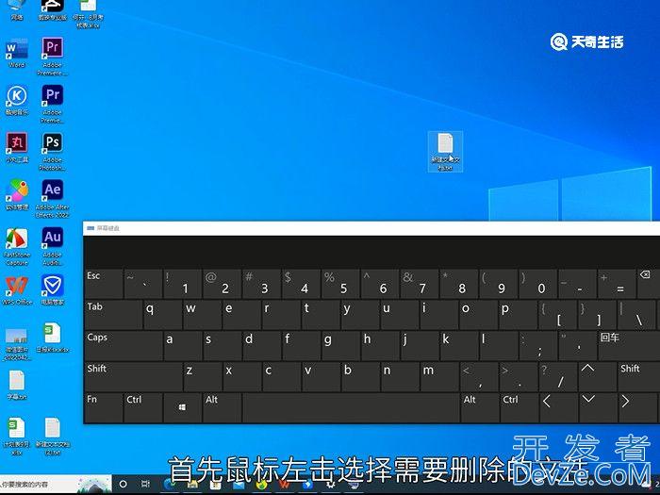Viewport: 660px width, 495px height.
Task: Launch the Adobe After Effects shortcut
Action: 52,199
